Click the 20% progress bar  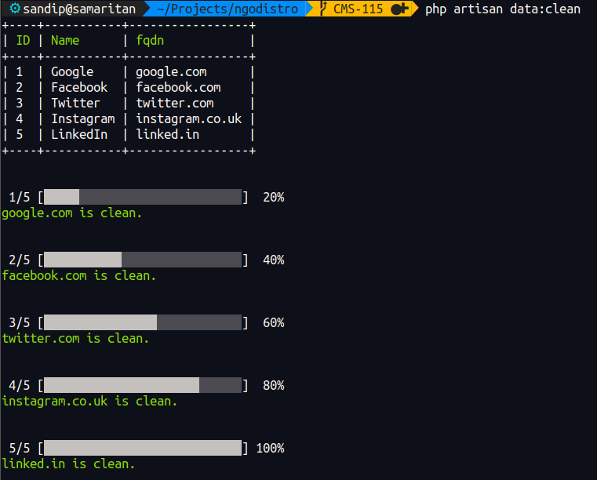click(143, 197)
